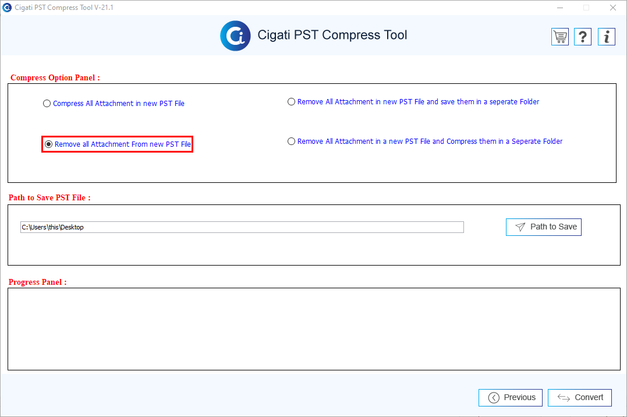Select Remove All Attachment and Compress in Seperate Folder

pyautogui.click(x=424, y=142)
